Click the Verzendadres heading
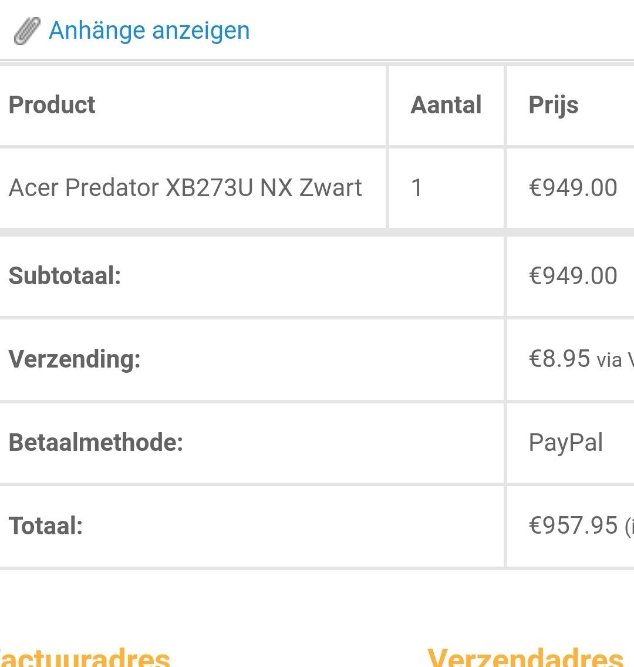 click(525, 657)
